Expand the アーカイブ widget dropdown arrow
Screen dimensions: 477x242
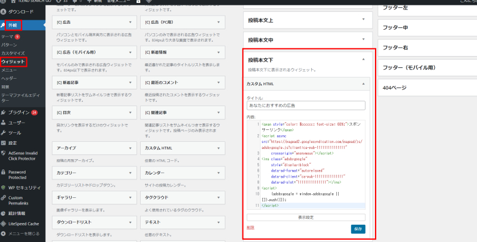point(130,148)
